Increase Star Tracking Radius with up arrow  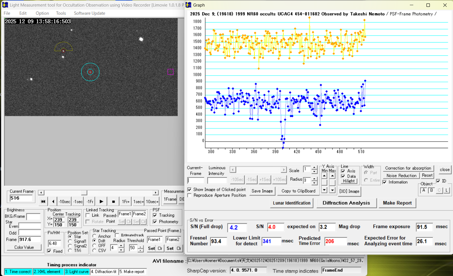pyautogui.click(x=121, y=246)
